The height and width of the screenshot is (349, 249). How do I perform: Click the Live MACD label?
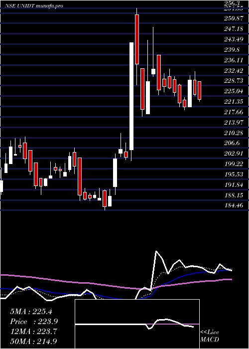(210, 336)
